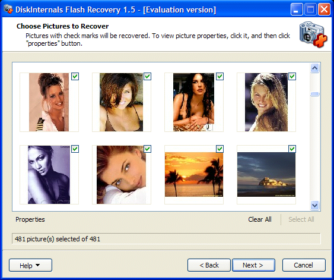
Task: Click the camera recovery logo icon
Action: click(x=313, y=34)
